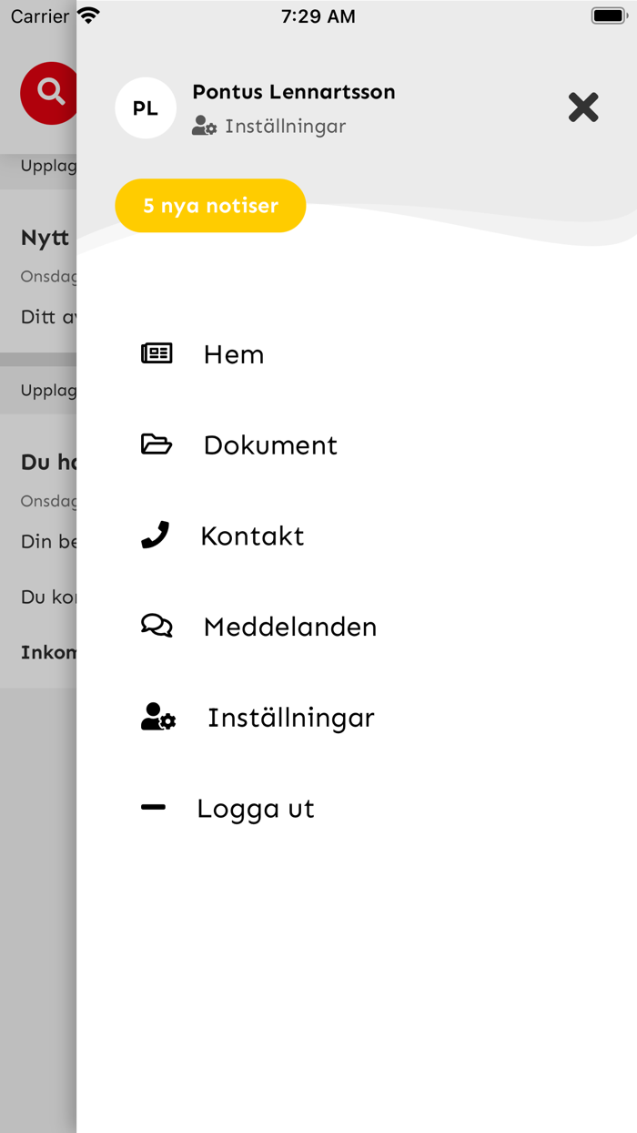Image resolution: width=637 pixels, height=1133 pixels.
Task: Tap the Kontakt phone icon
Action: pos(156,535)
